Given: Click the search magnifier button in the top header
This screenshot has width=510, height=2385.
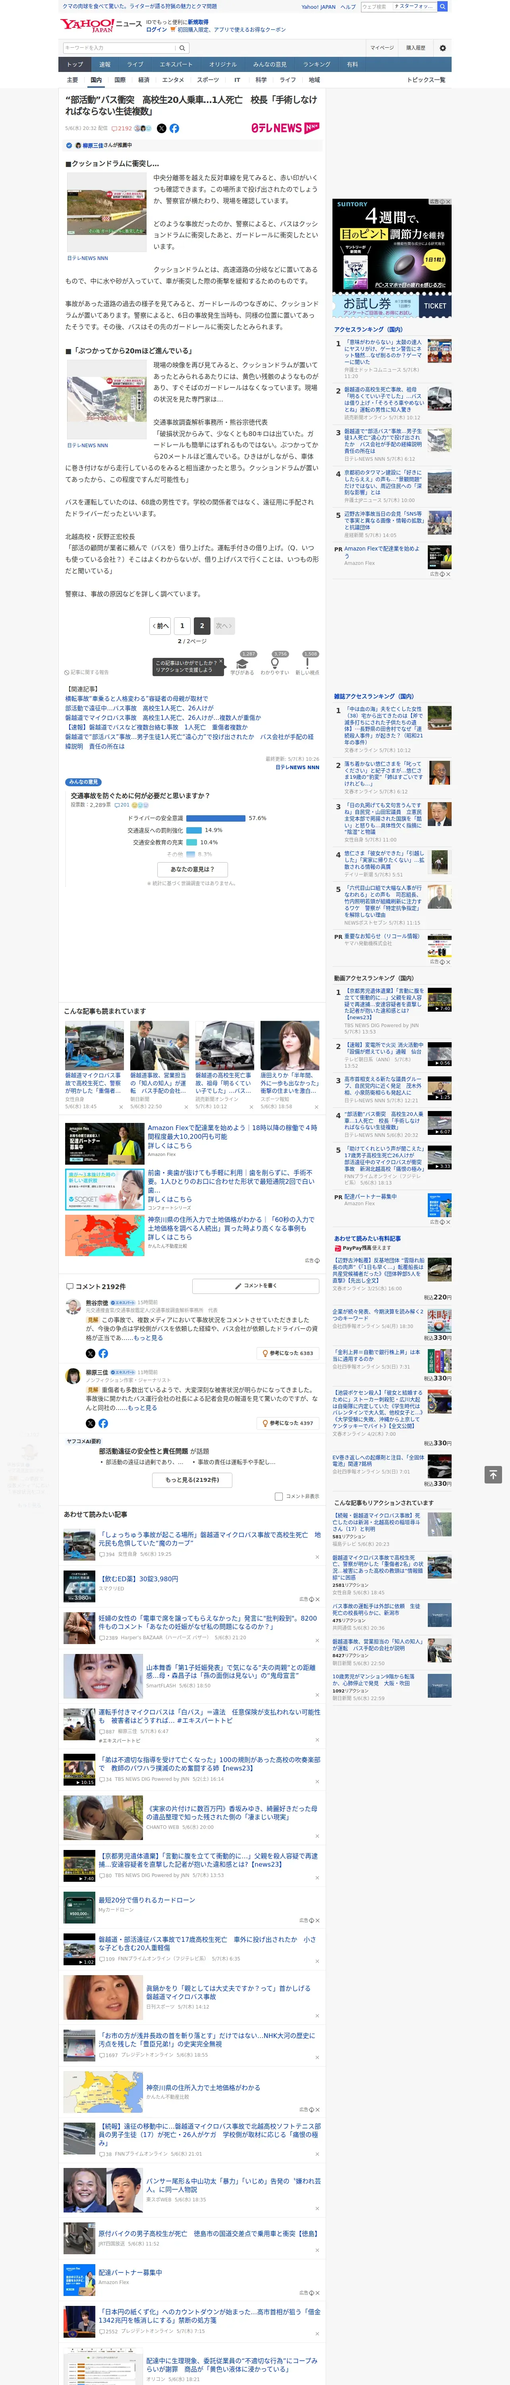Looking at the screenshot, I should [442, 6].
